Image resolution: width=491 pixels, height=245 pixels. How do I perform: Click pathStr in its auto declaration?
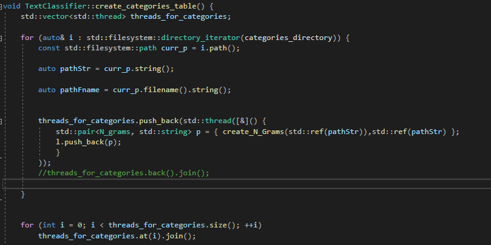tap(75, 69)
